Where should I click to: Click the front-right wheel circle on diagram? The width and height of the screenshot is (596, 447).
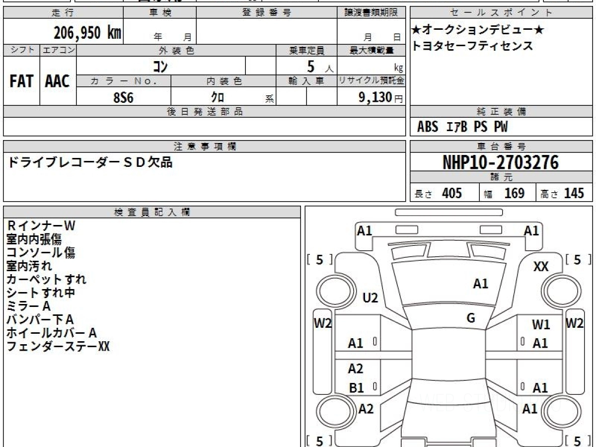[558, 290]
